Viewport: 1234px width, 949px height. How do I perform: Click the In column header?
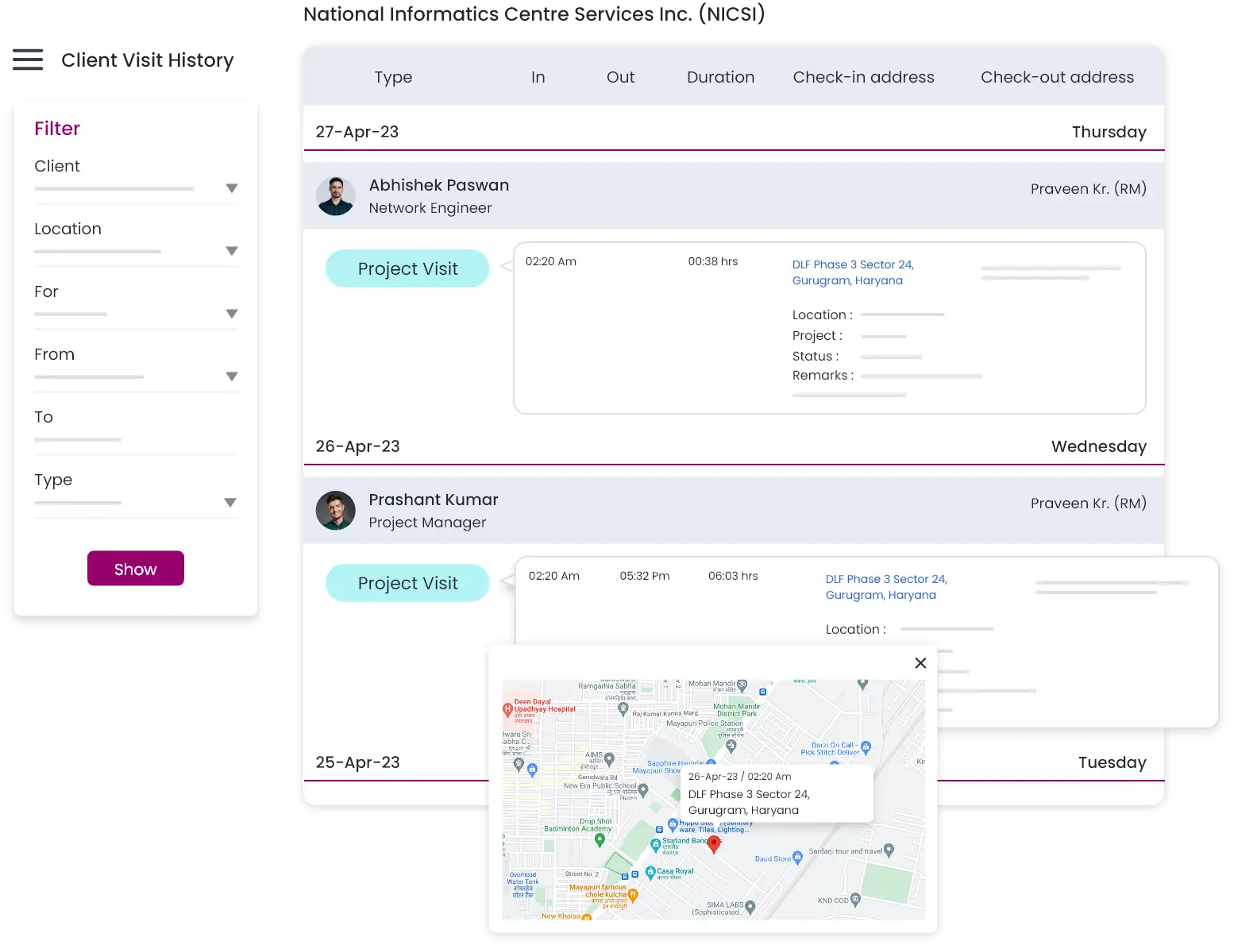(538, 77)
